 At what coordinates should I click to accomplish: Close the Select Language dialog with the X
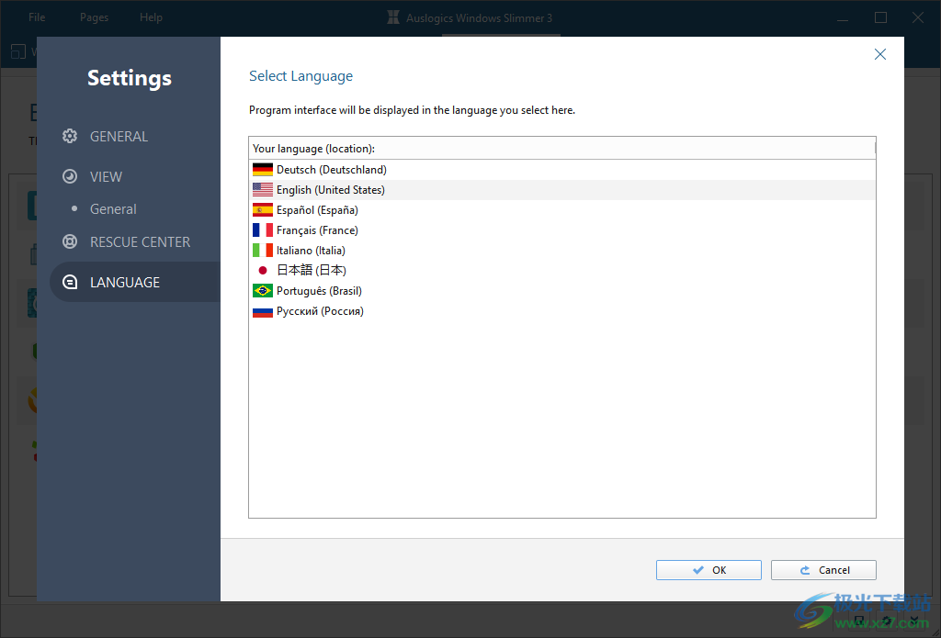pyautogui.click(x=879, y=54)
